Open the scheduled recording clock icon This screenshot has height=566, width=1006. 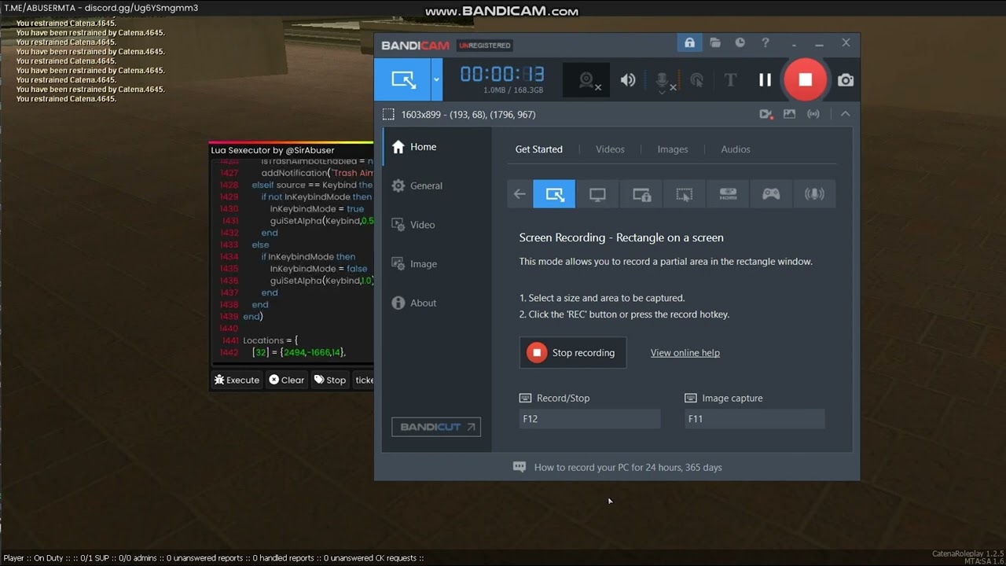click(x=740, y=43)
